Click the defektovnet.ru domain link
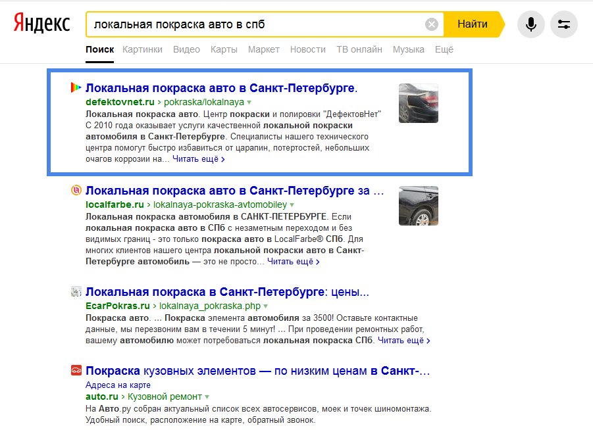 click(x=120, y=102)
